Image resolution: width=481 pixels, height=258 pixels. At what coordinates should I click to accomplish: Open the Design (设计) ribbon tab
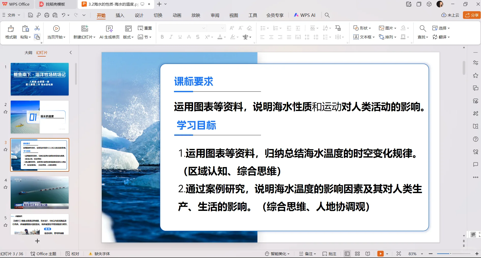(x=139, y=15)
